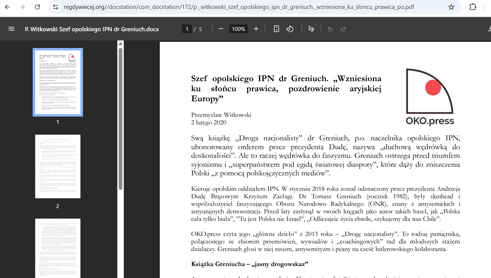
Task: Zoom in on the document
Action: (256, 29)
